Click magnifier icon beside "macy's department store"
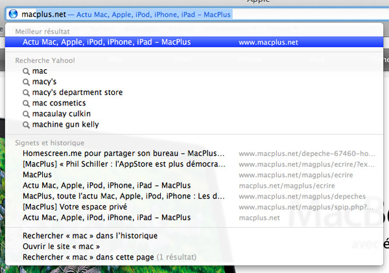Image resolution: width=389 pixels, height=273 pixels. pyautogui.click(x=26, y=93)
